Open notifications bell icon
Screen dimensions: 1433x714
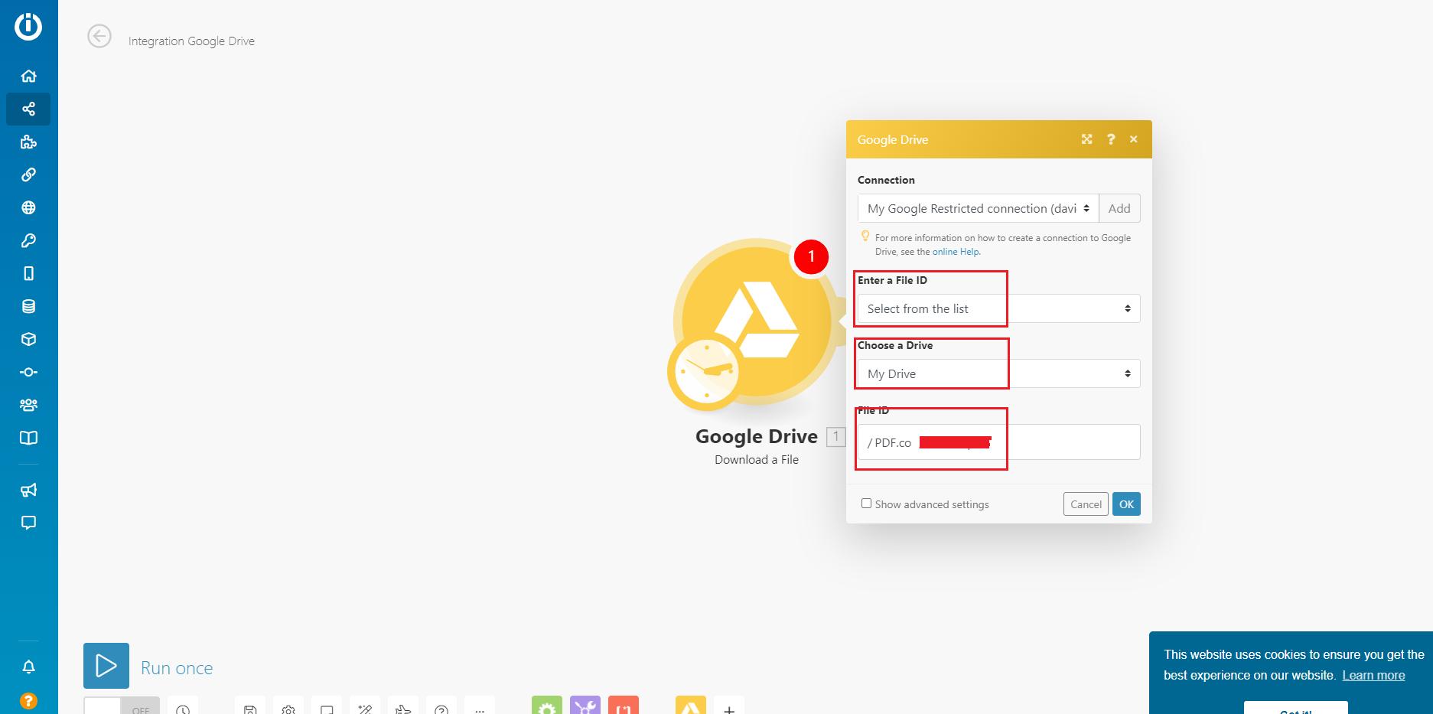click(28, 667)
